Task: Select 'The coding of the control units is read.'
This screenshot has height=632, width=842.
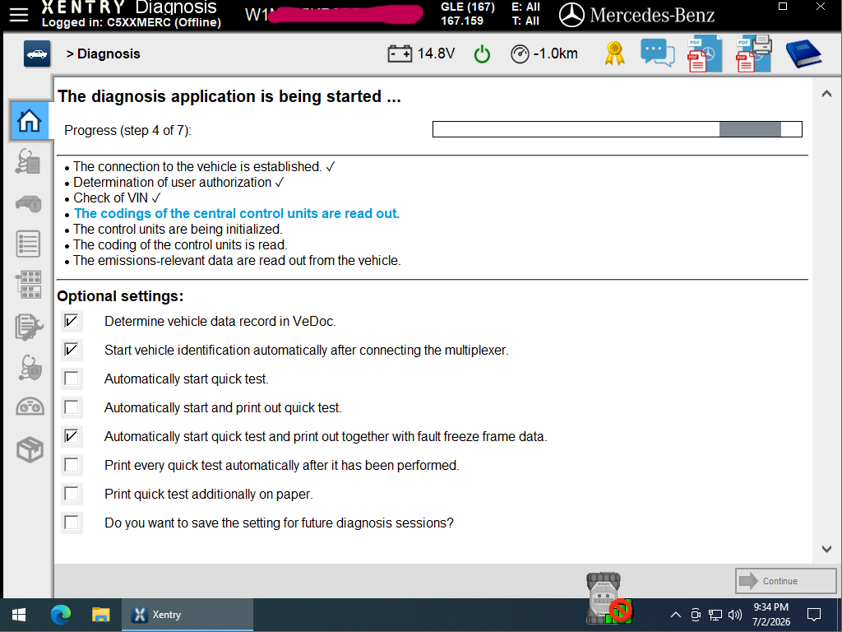Action: pos(180,244)
